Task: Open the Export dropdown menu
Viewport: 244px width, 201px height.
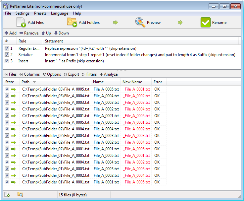Action: (72, 74)
